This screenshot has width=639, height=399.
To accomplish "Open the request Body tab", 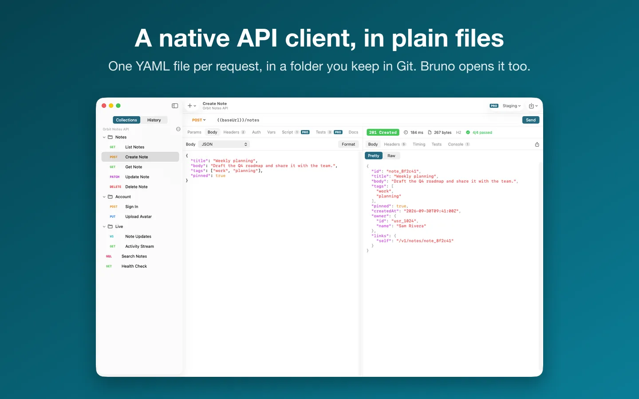I will click(x=213, y=132).
